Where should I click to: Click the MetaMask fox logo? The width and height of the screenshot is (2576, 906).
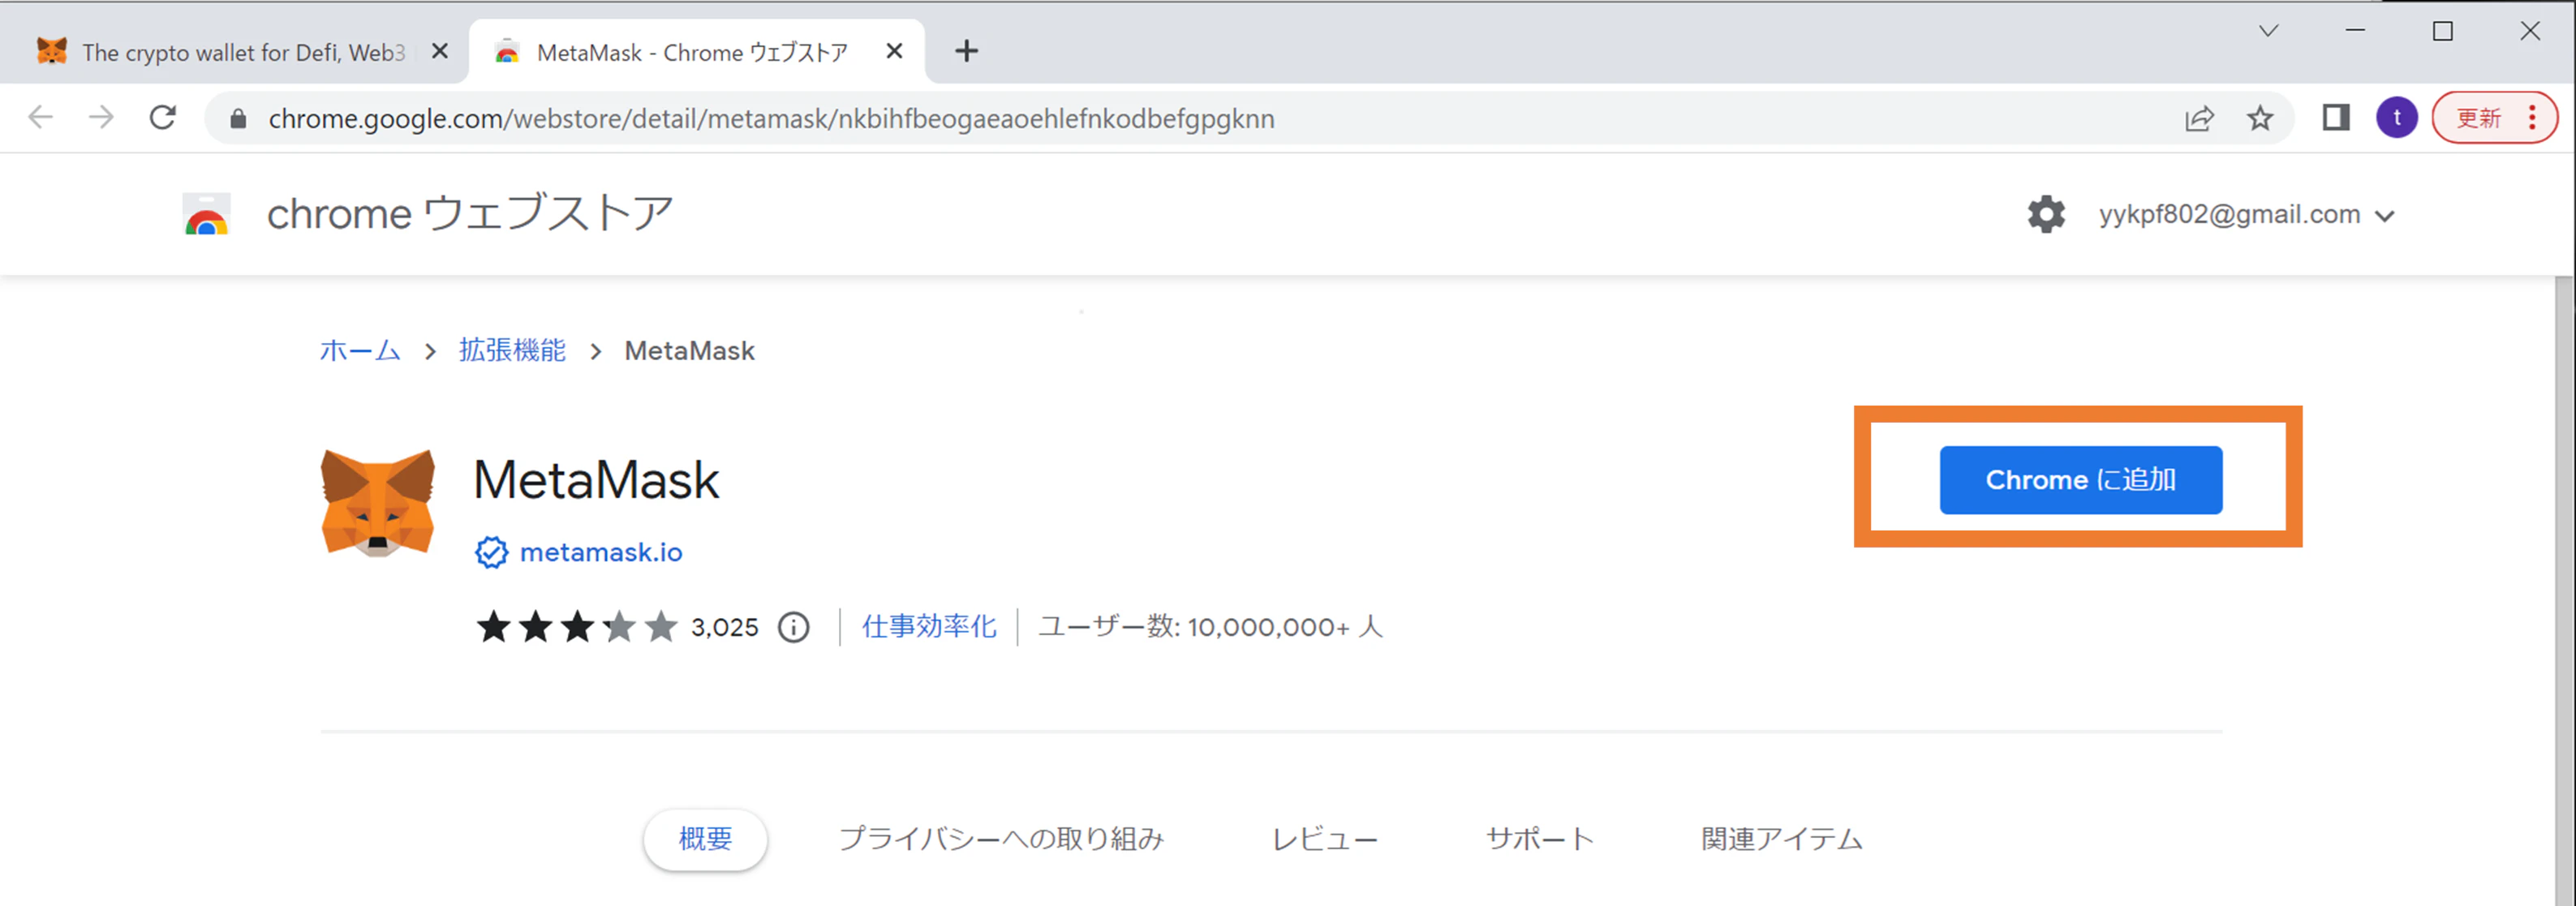pyautogui.click(x=378, y=503)
